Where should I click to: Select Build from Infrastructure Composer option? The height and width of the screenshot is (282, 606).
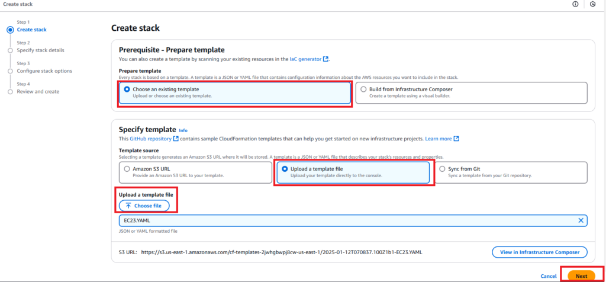(x=363, y=89)
